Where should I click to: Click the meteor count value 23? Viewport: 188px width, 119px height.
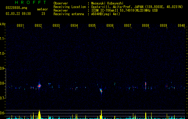point(43,14)
